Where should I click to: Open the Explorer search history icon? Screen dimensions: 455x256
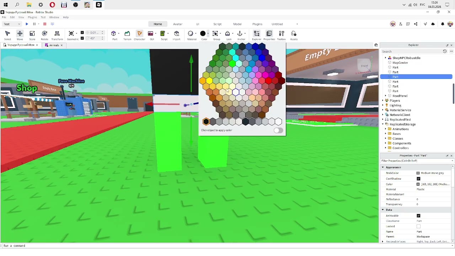[x=445, y=52]
